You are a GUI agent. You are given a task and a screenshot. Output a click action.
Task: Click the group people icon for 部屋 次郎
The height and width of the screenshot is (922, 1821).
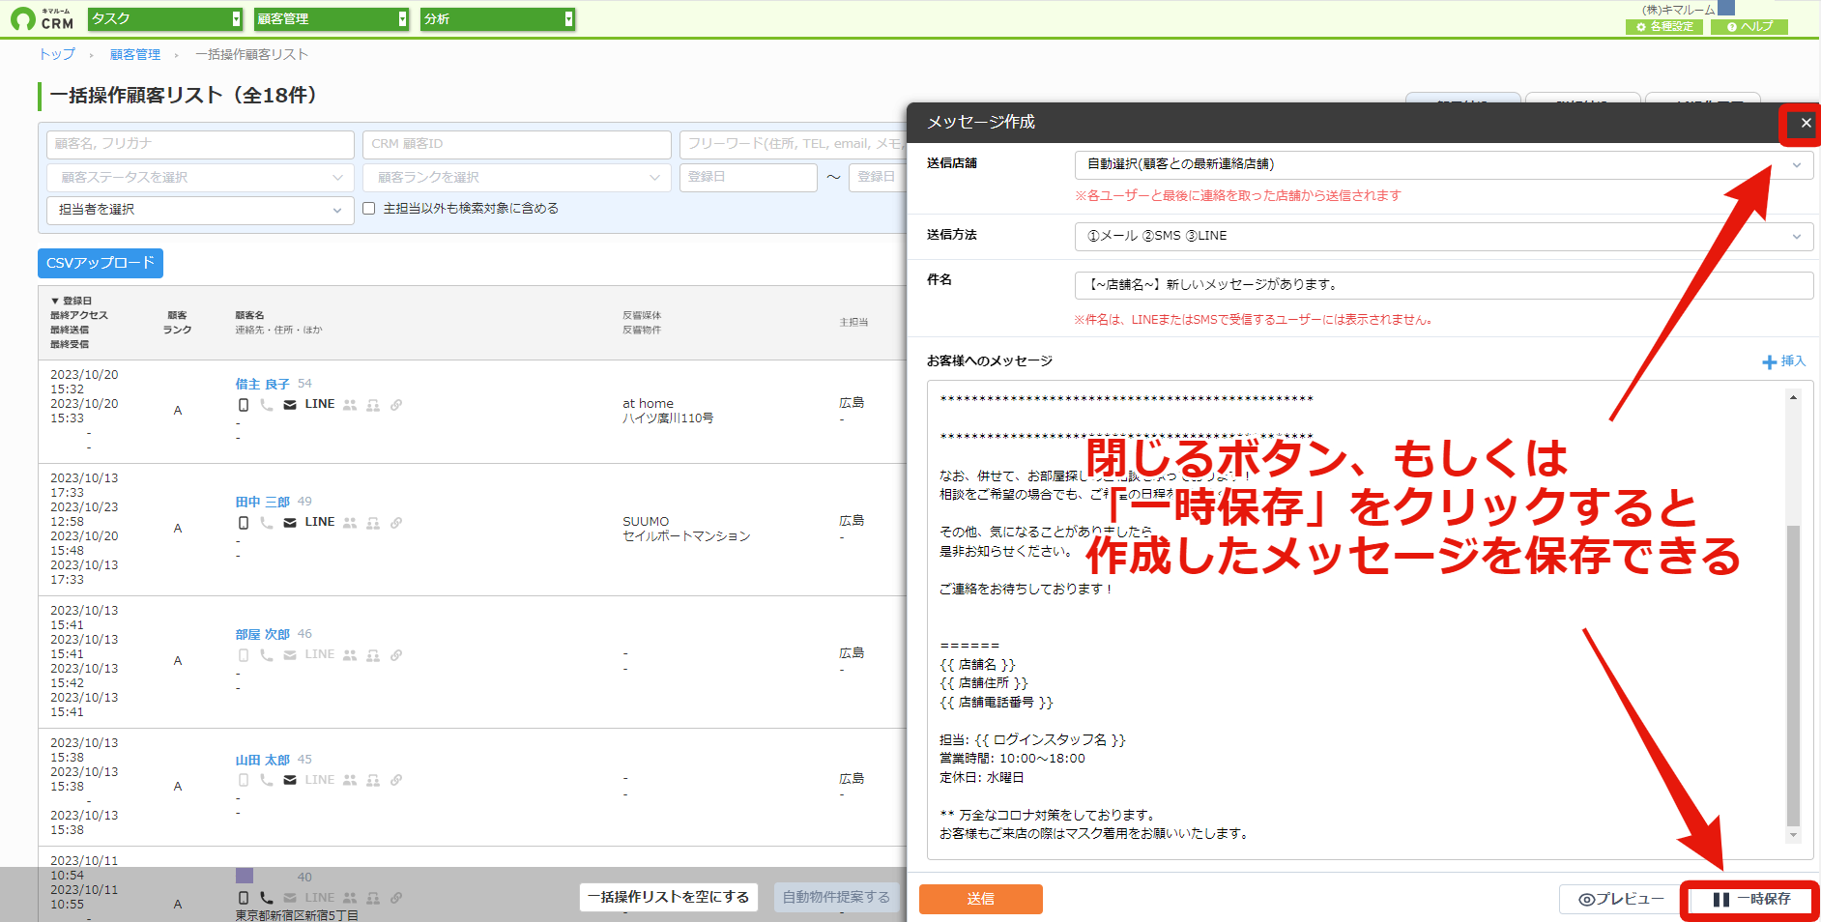(350, 655)
